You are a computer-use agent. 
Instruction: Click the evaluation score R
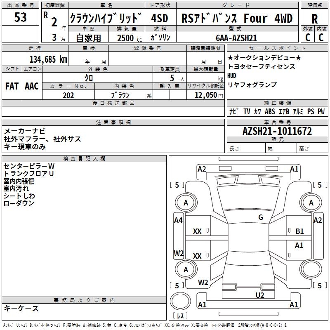coord(314,19)
